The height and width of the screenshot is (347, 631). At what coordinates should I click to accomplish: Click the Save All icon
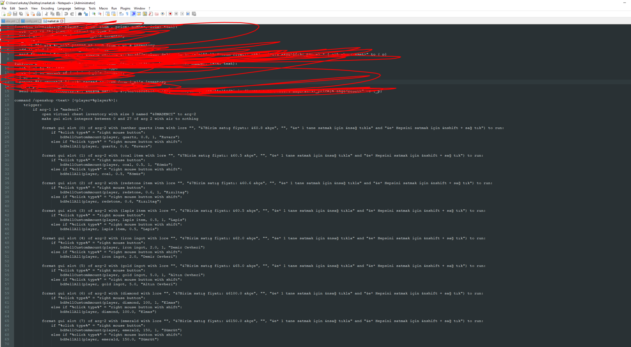[x=21, y=14]
